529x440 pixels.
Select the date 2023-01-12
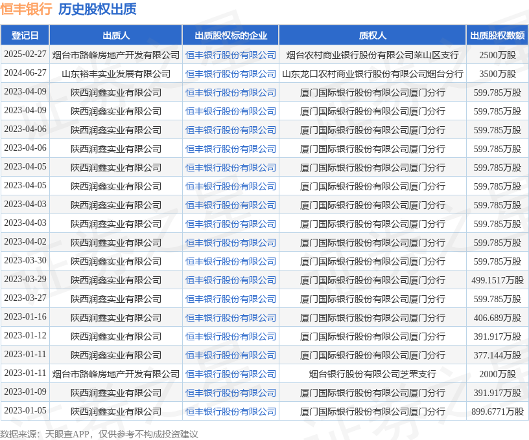(25, 336)
